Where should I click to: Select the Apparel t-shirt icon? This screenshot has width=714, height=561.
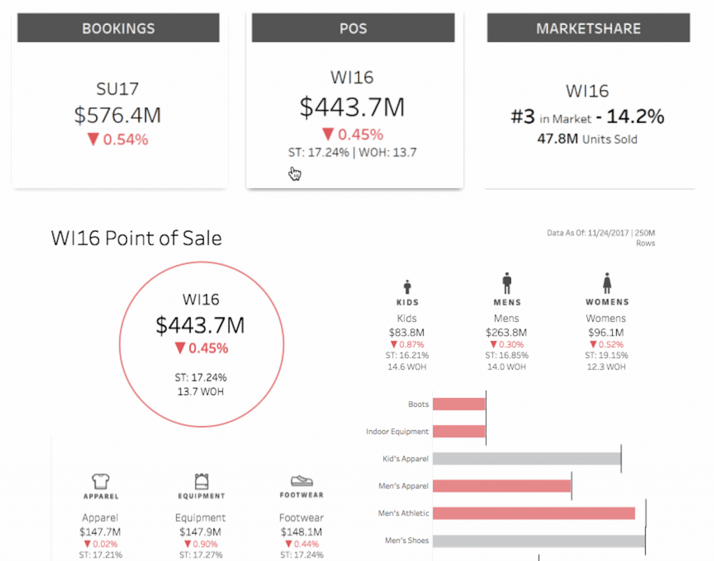(100, 481)
